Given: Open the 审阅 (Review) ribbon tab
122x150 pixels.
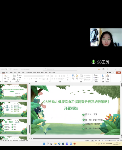Looking at the screenshot, I should [x=38, y=73].
